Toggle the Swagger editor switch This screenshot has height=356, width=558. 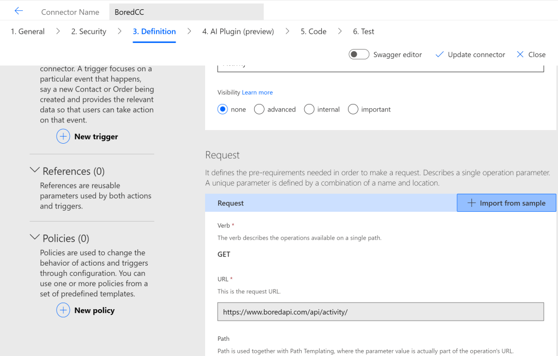359,54
